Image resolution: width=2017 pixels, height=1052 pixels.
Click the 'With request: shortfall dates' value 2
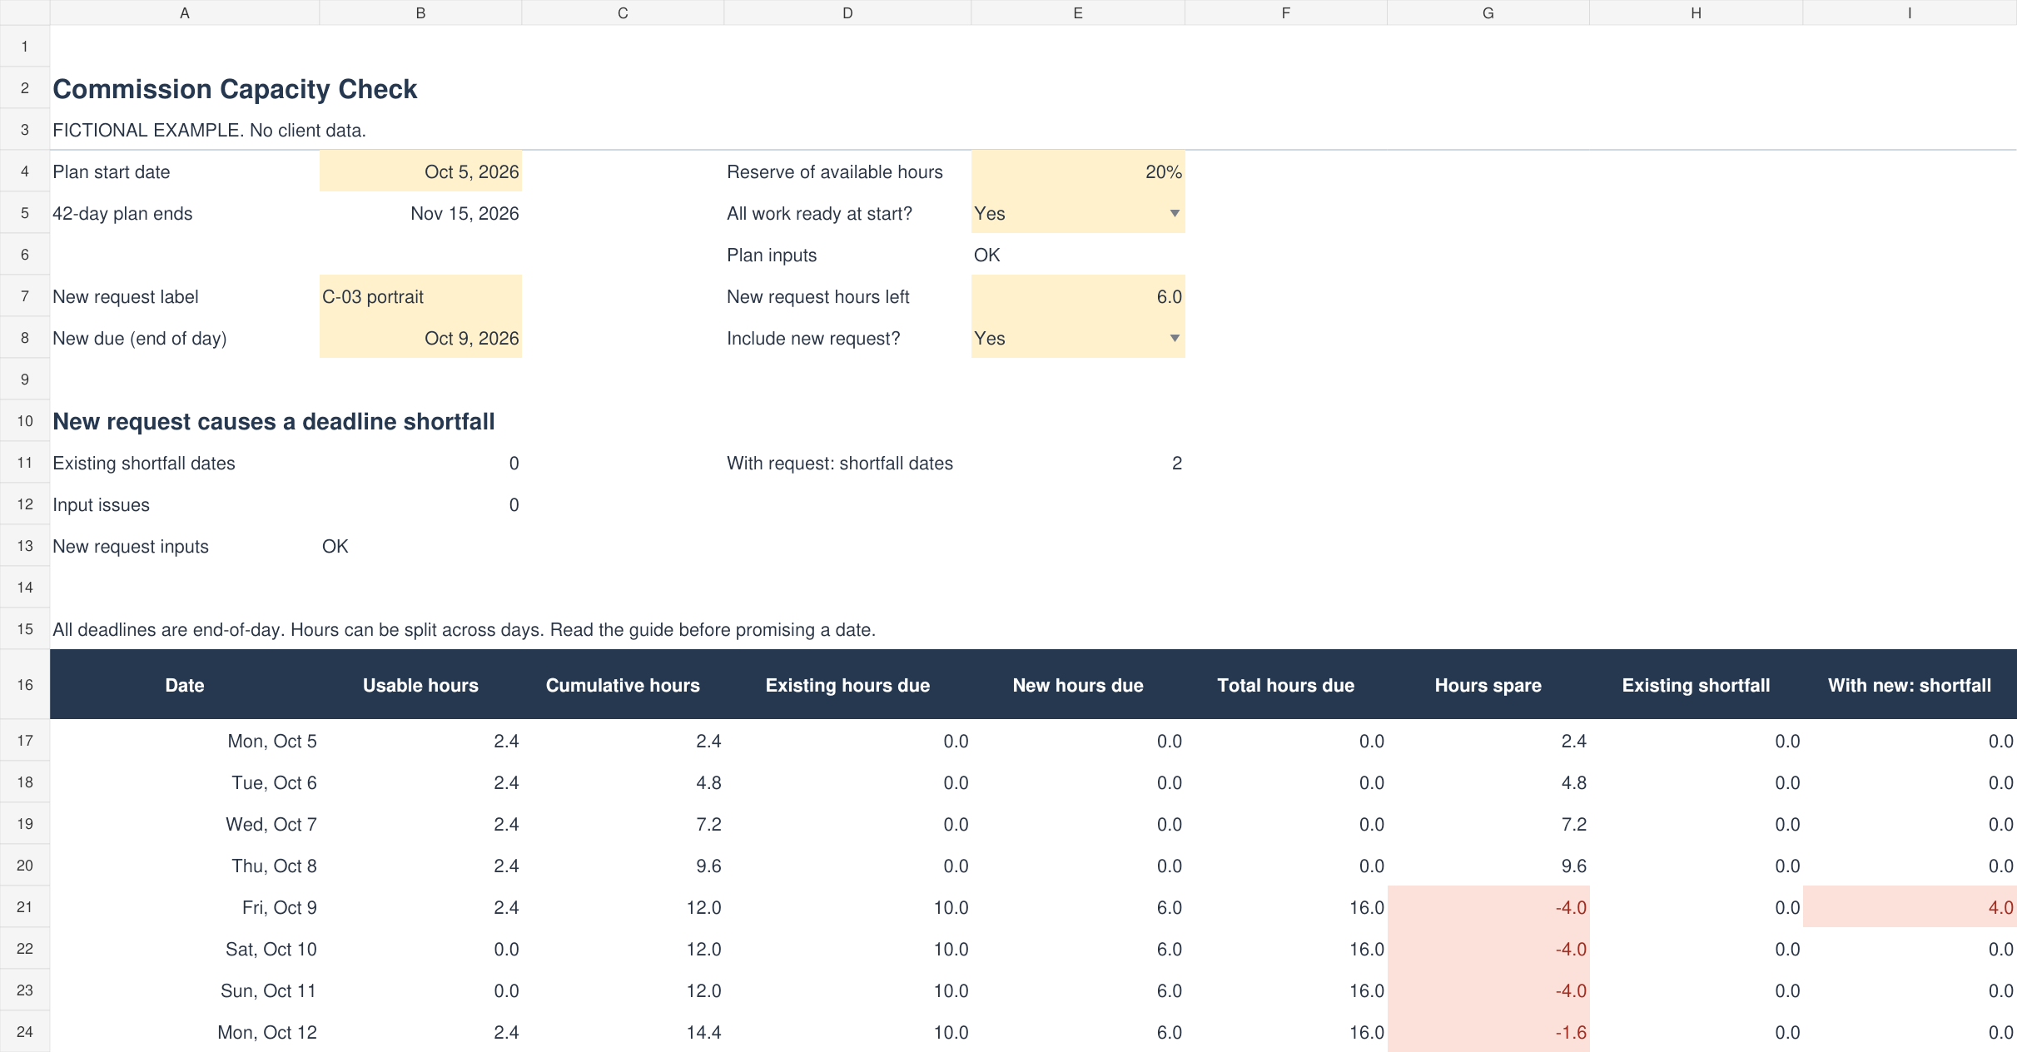point(1176,463)
